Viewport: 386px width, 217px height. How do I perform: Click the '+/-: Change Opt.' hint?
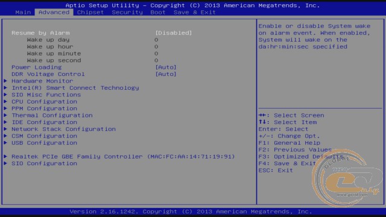coord(289,136)
